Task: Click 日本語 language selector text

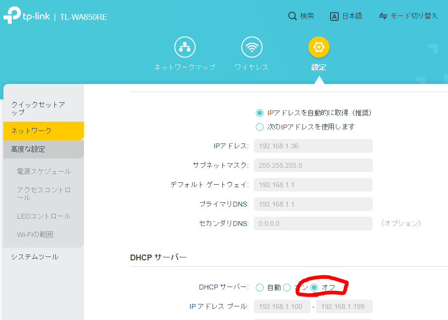Action: pos(352,16)
